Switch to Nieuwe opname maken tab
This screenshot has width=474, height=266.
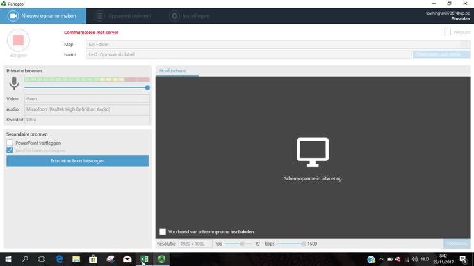point(42,16)
